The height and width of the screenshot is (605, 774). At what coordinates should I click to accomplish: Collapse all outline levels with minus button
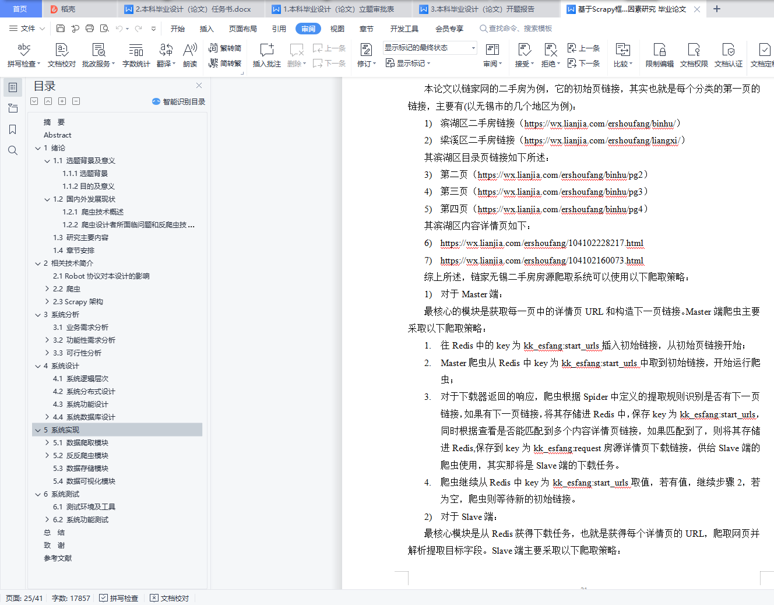(x=76, y=101)
